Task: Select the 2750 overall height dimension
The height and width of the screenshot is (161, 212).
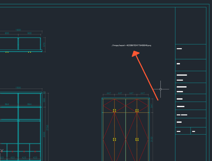Action: (48, 127)
